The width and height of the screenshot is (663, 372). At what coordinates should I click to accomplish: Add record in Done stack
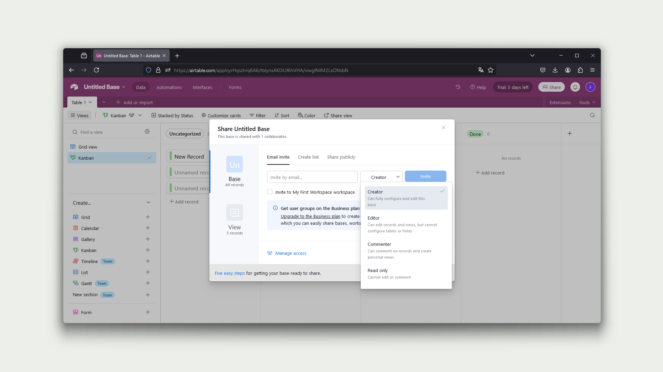coord(490,173)
